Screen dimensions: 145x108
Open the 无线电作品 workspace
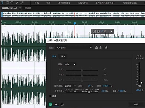(83, 3)
